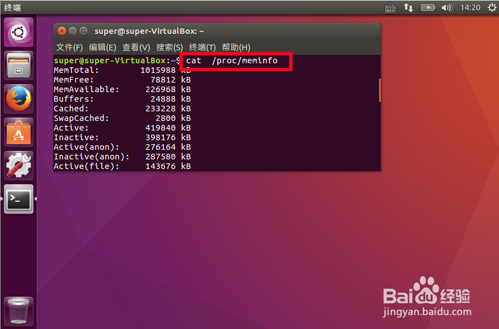Click the terminal vertical scrollbar thumb

380,90
